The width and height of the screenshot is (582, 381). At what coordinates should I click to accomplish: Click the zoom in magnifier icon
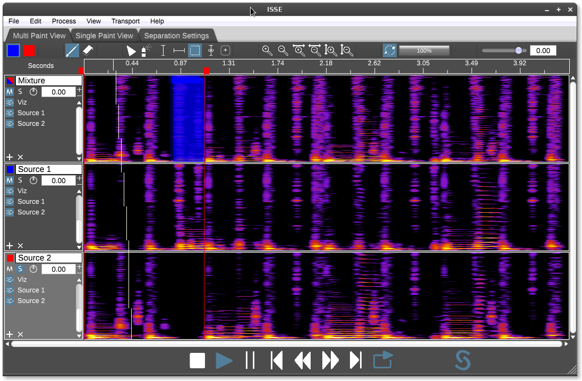(x=267, y=50)
